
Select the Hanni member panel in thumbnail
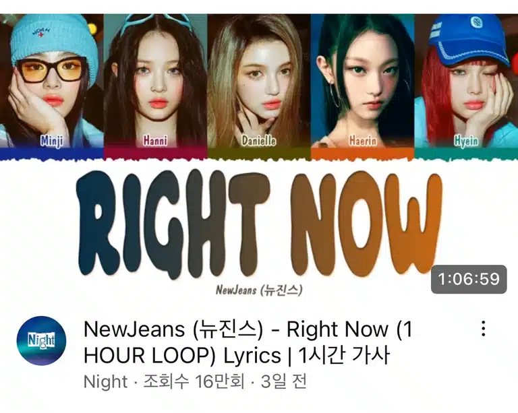156,81
